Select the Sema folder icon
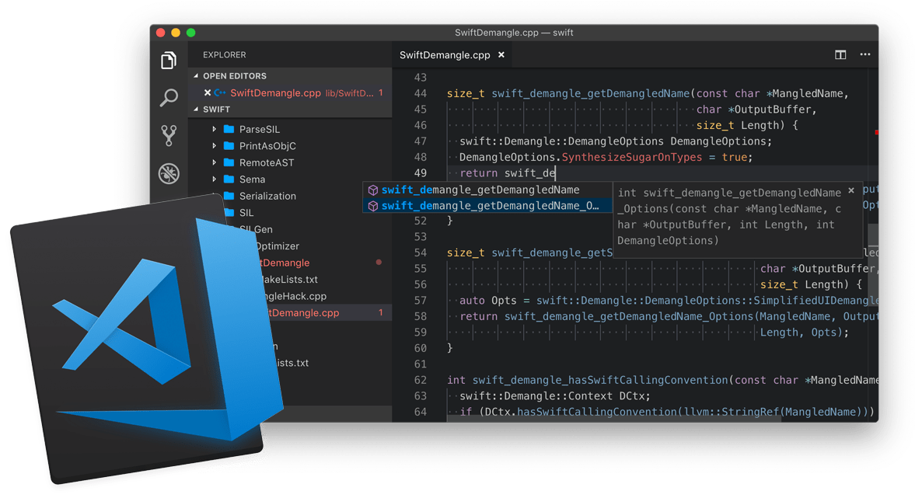 point(229,179)
